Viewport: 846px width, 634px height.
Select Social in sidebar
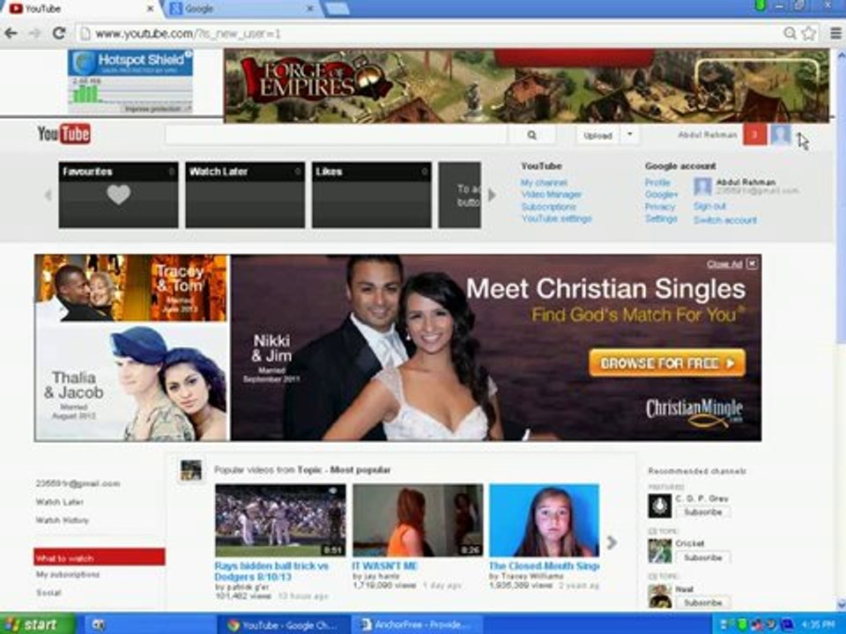48,593
